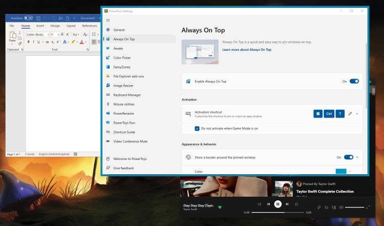Open Shortcut Guide settings
The width and height of the screenshot is (384, 226).
140,132
